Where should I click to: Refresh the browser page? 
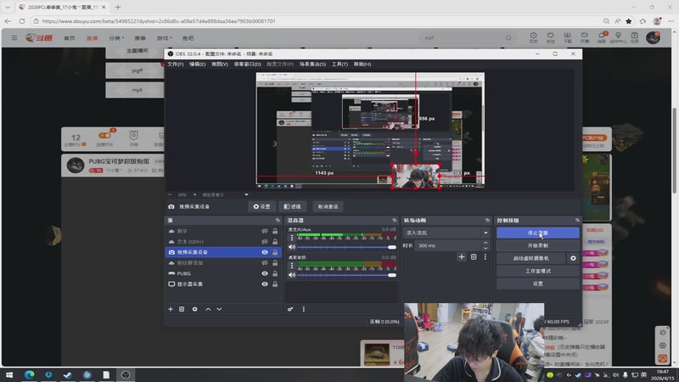coord(22,20)
